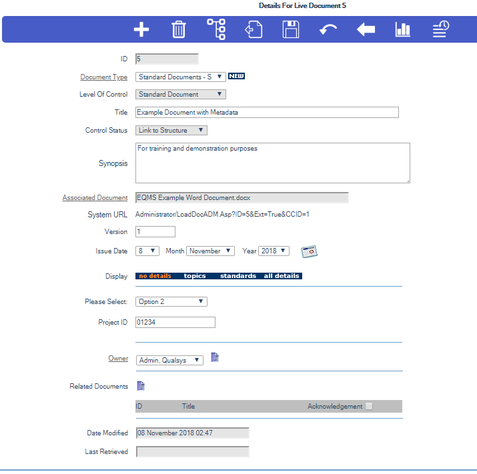Click the curved undo arrow icon
This screenshot has height=474, width=477.
328,30
